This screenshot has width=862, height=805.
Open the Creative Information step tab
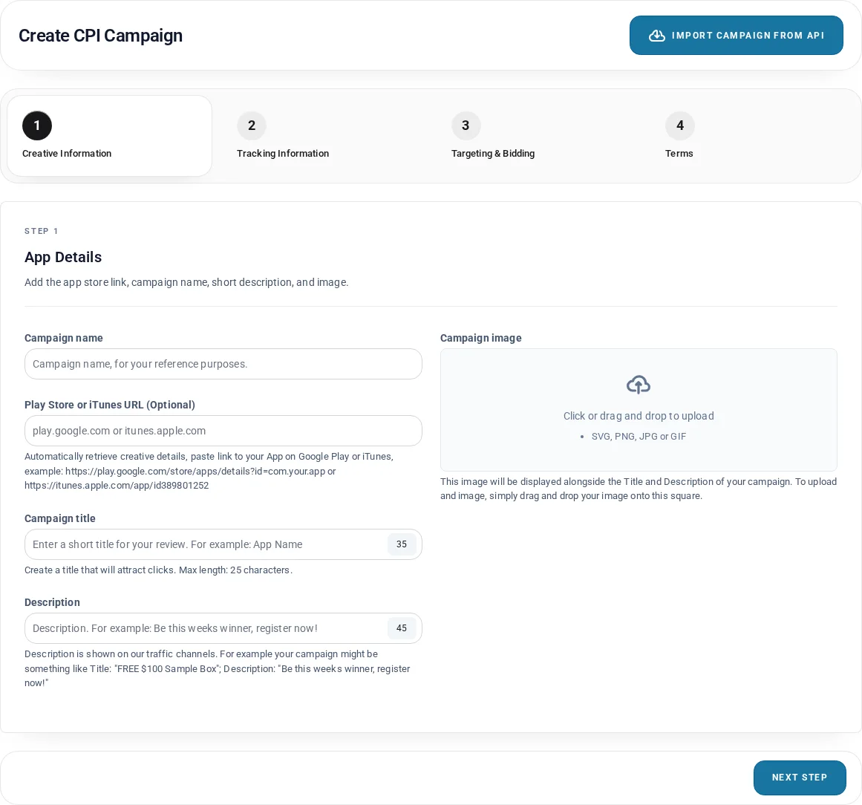point(109,136)
